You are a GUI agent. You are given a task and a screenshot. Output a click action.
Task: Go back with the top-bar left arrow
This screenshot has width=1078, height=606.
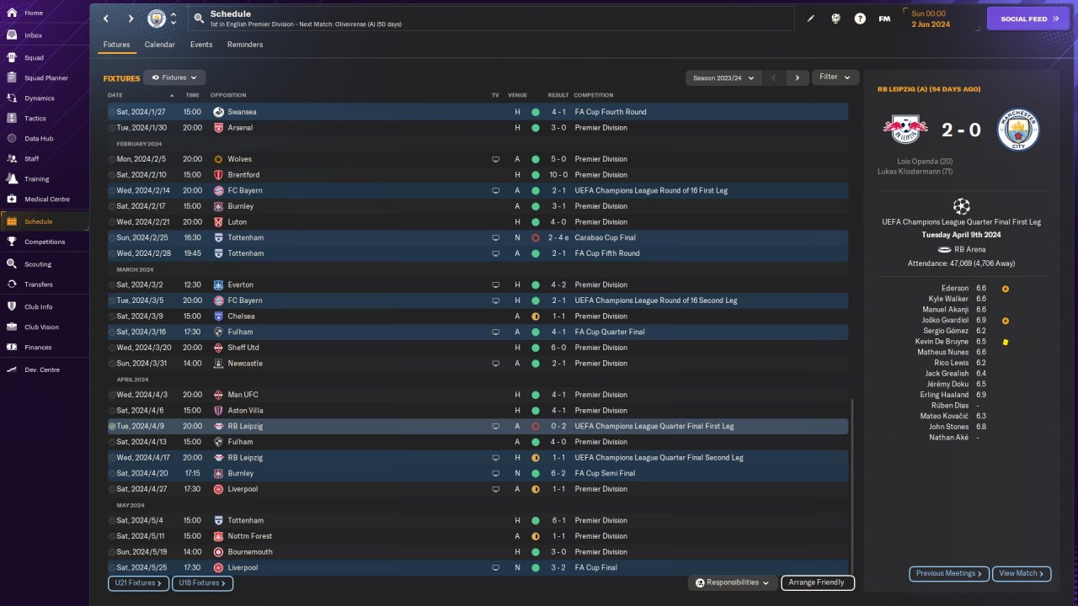pos(106,19)
